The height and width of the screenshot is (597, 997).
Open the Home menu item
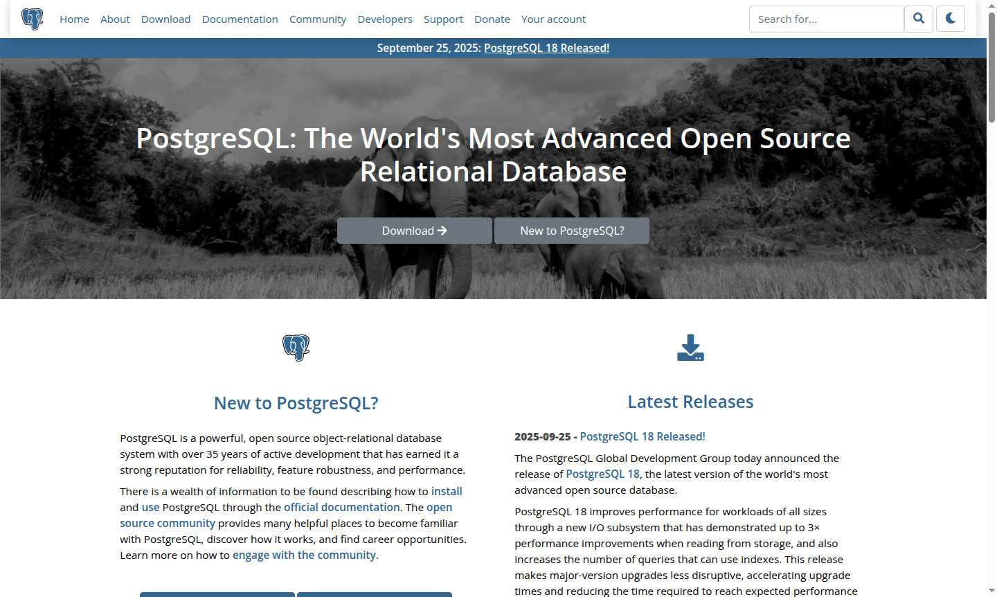74,19
